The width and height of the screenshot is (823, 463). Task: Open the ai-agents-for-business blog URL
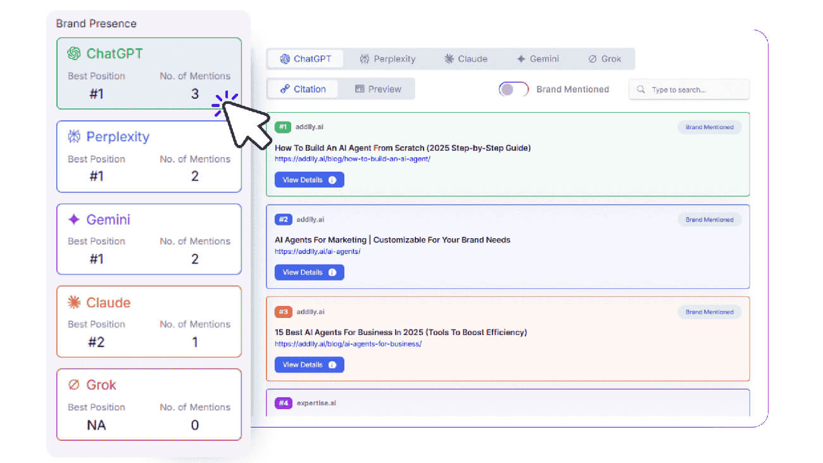(348, 344)
